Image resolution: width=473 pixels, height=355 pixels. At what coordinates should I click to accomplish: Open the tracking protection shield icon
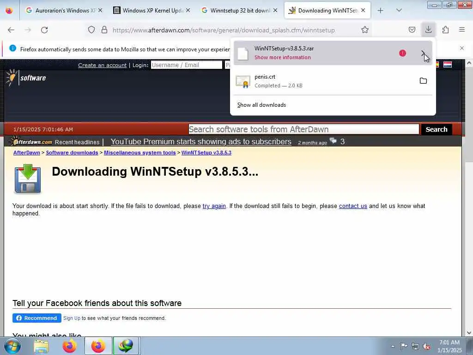point(91,30)
